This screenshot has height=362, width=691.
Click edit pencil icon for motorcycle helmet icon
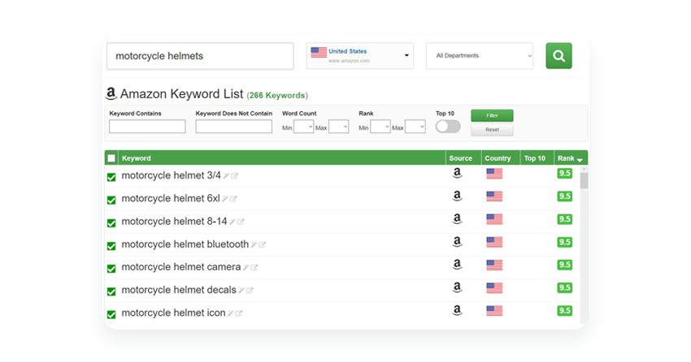tap(231, 313)
